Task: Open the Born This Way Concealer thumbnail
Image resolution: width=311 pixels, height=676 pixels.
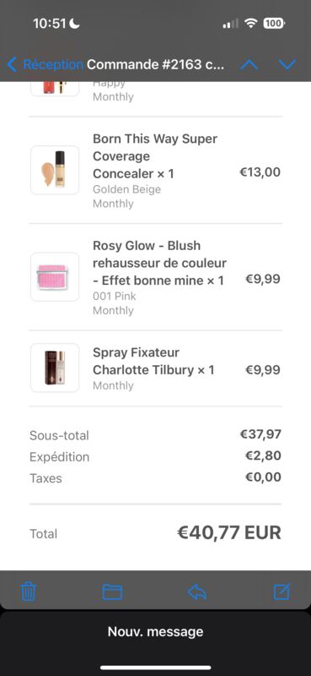Action: tap(55, 170)
